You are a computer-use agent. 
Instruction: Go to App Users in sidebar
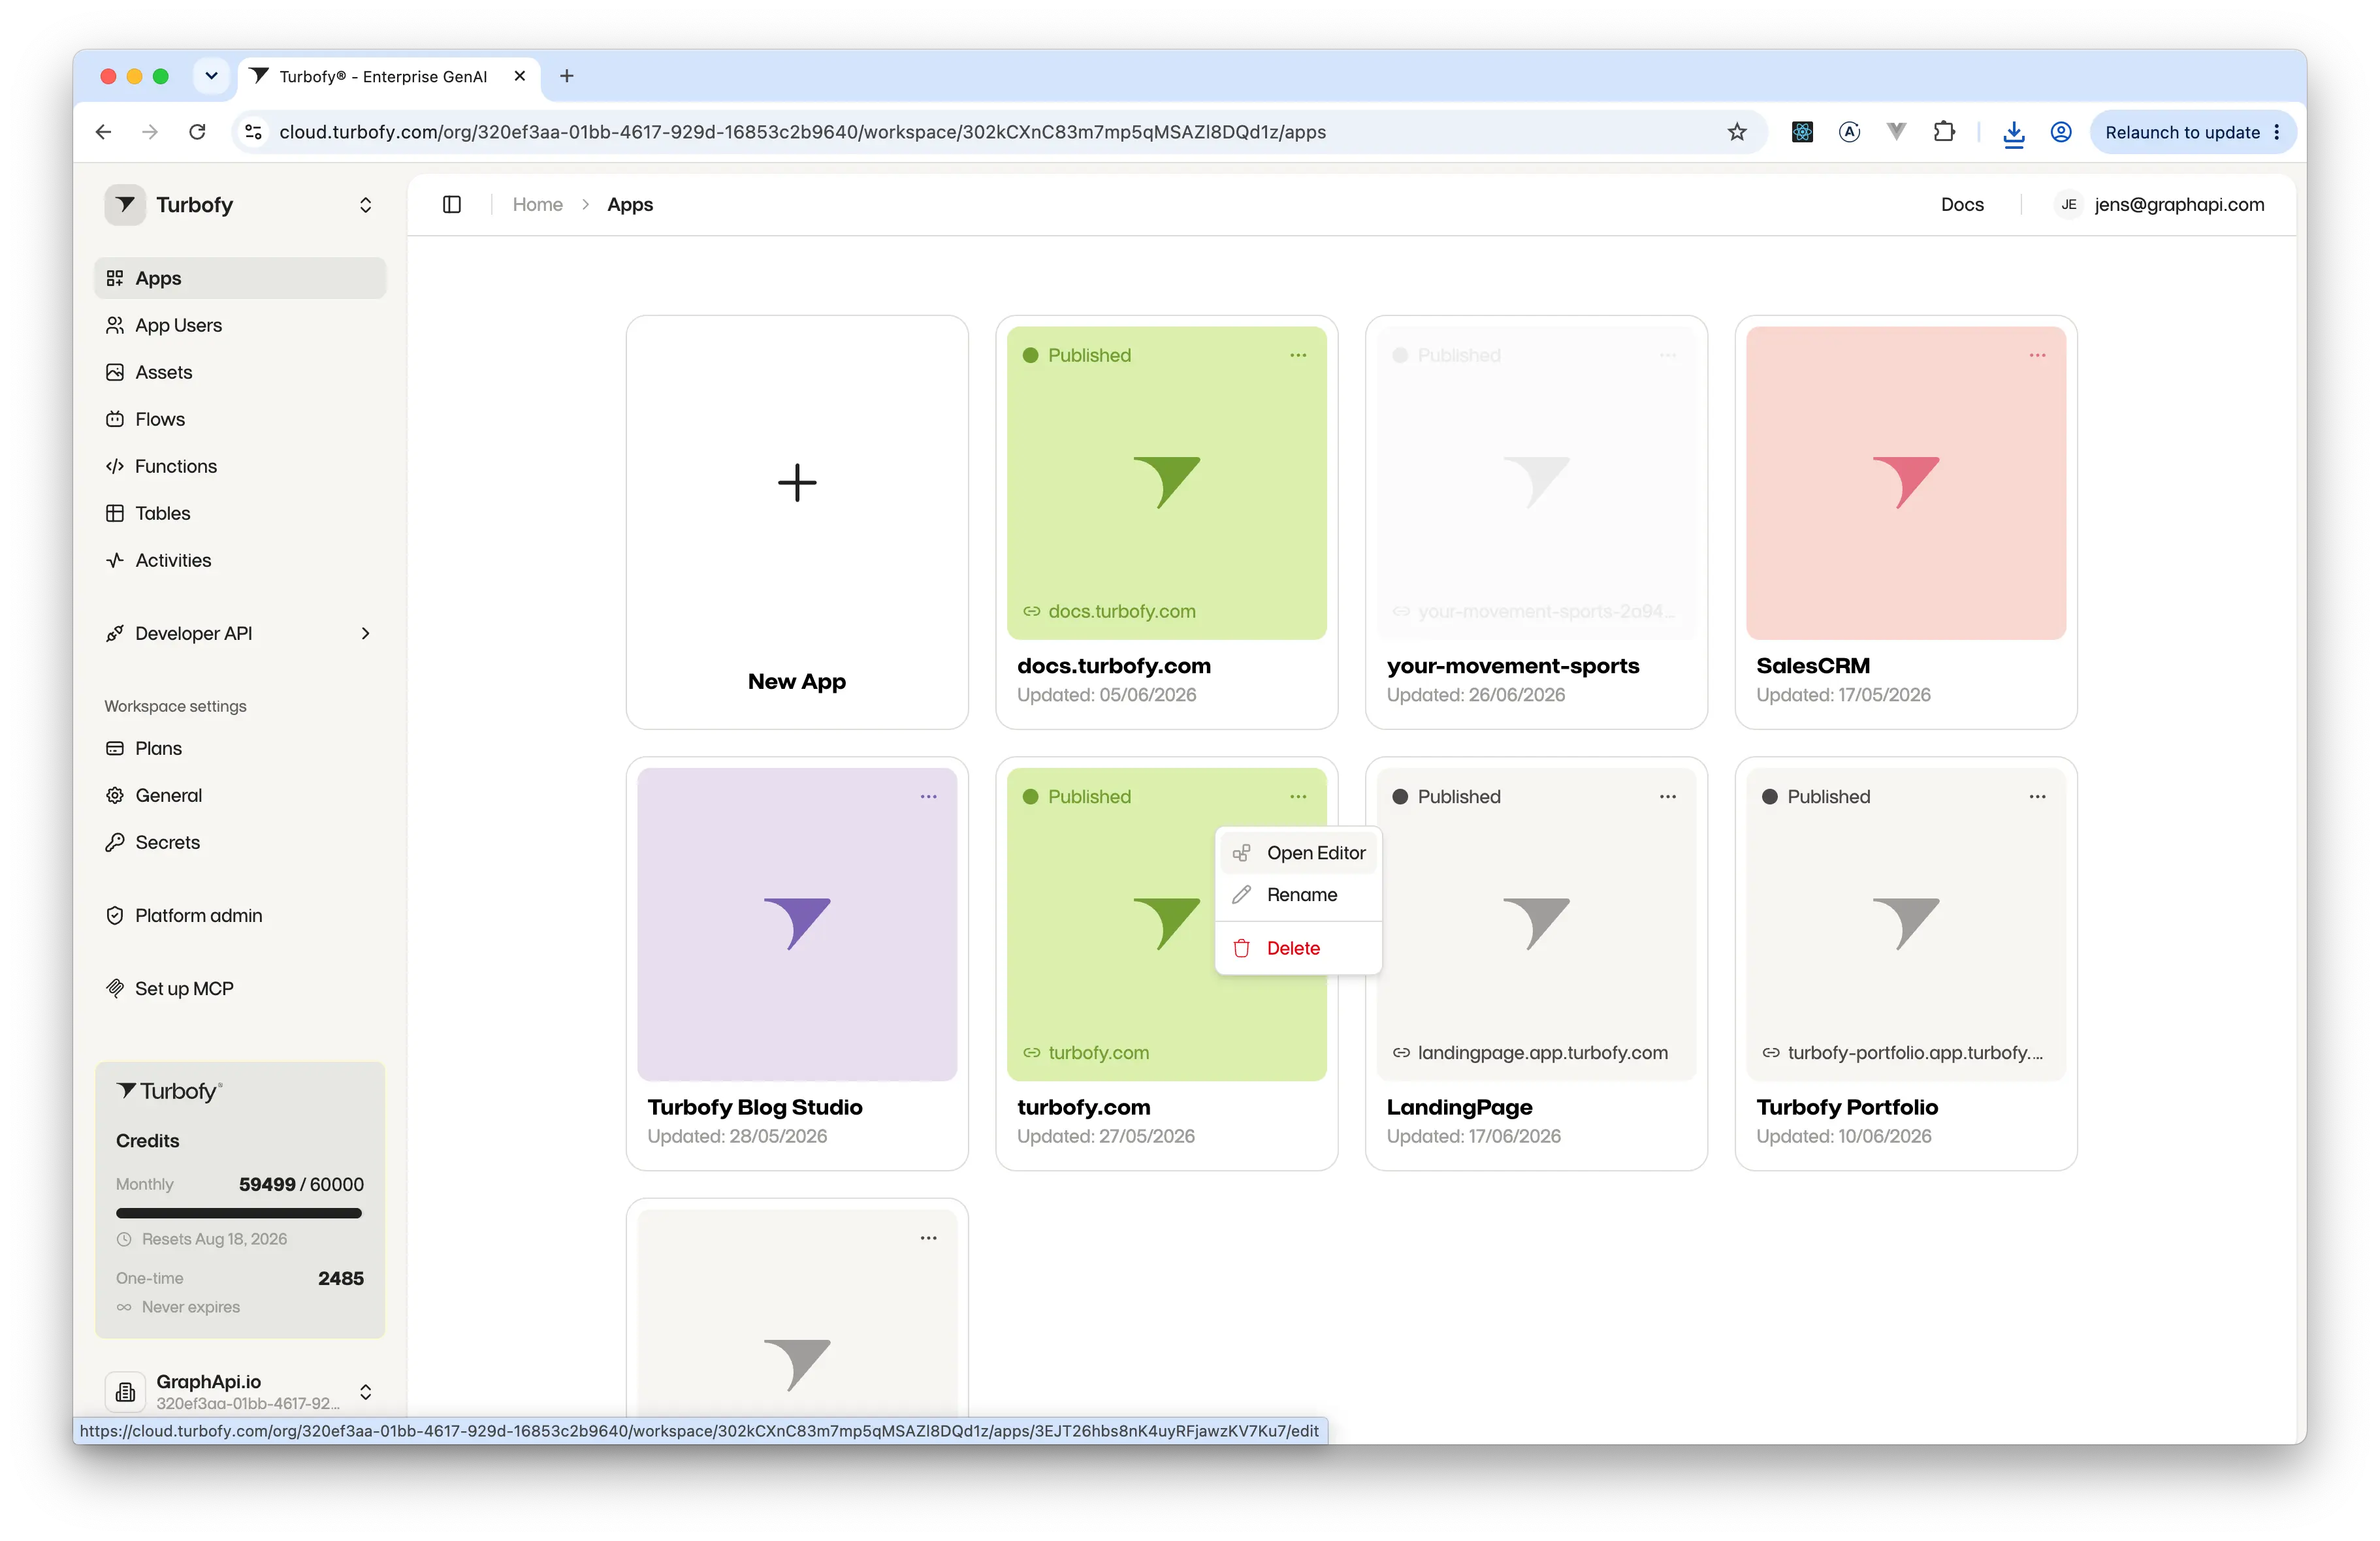pyautogui.click(x=240, y=325)
